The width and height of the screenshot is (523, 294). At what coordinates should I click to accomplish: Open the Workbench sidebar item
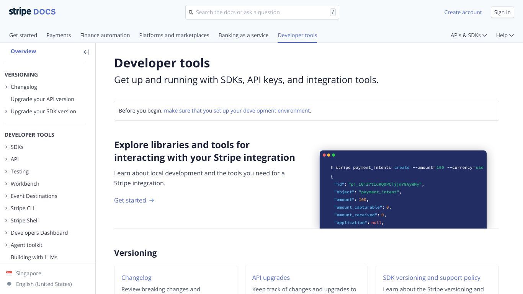(25, 184)
